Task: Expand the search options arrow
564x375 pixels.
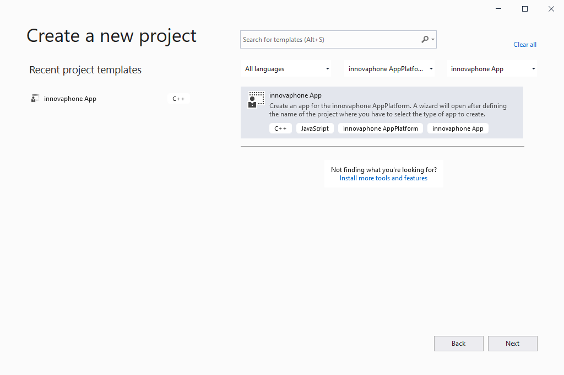Action: (433, 40)
